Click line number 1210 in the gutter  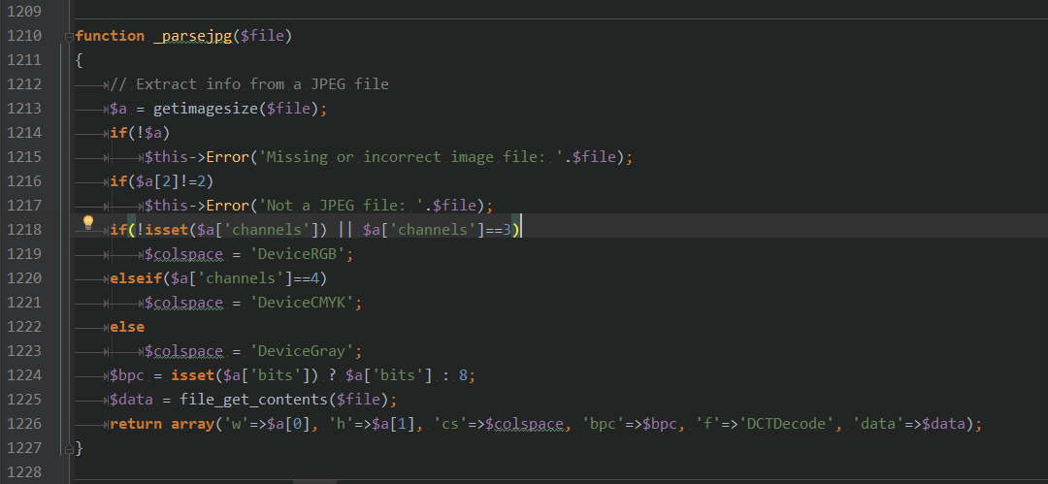coord(24,36)
